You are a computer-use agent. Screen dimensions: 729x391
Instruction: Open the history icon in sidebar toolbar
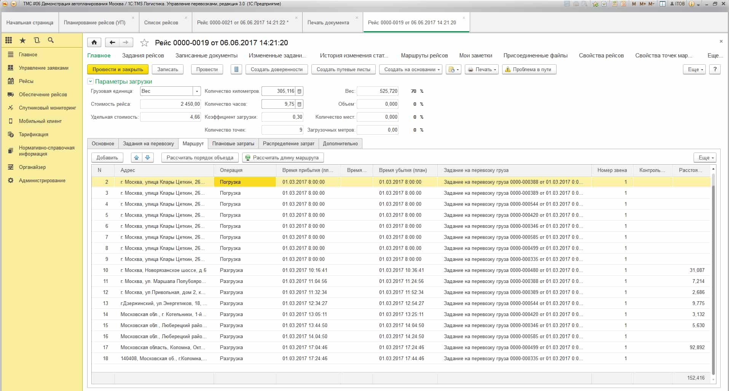37,40
